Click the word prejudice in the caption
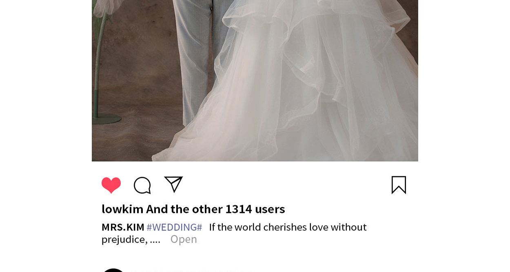Screen dimensions: 510x272 124,239
